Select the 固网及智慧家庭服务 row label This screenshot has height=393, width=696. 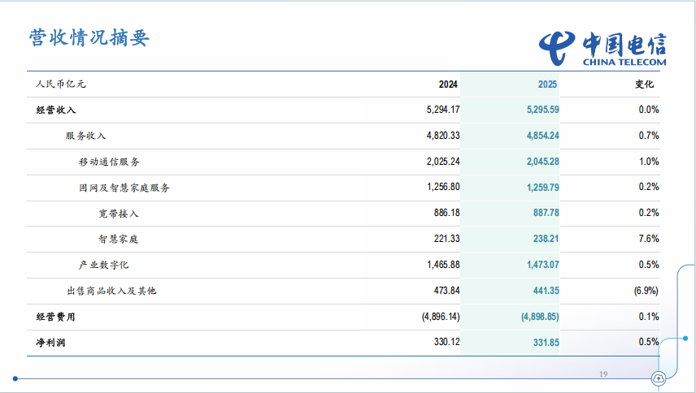point(124,188)
